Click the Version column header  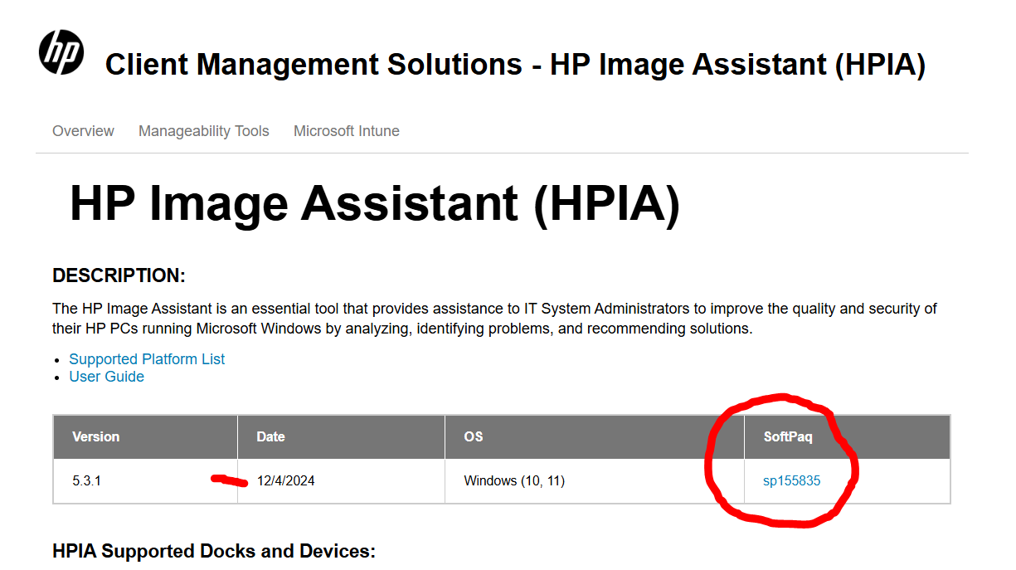[x=146, y=436]
